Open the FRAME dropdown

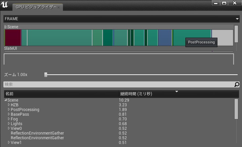tap(121, 19)
